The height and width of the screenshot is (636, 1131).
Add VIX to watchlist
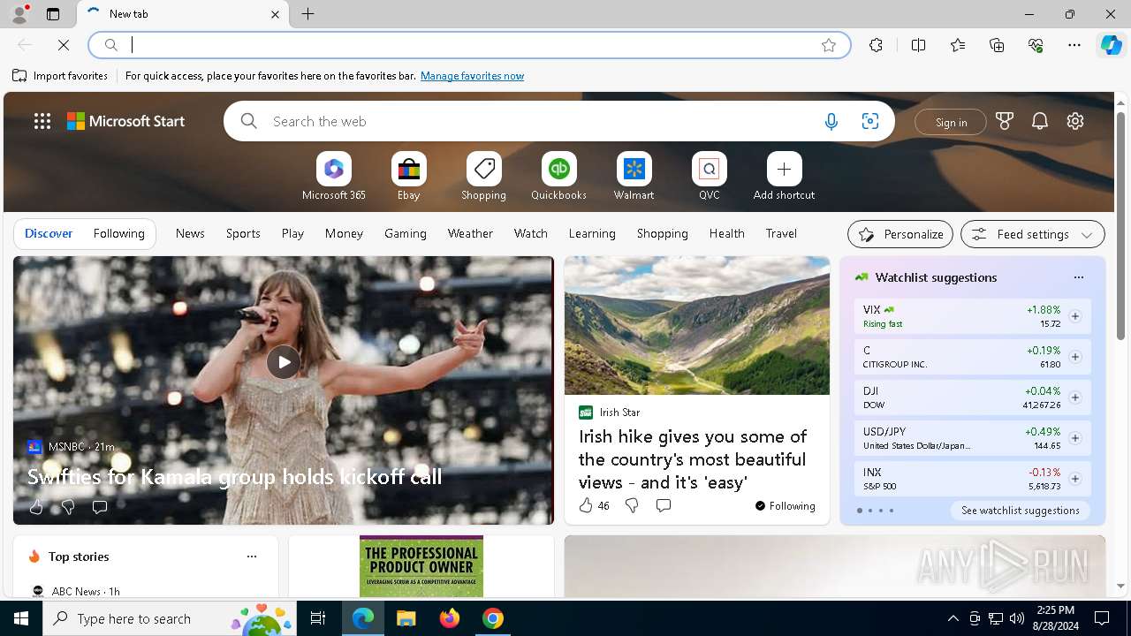point(1074,316)
